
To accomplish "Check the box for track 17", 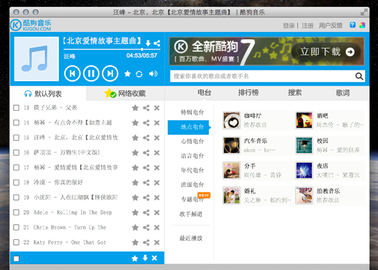I will [17, 167].
